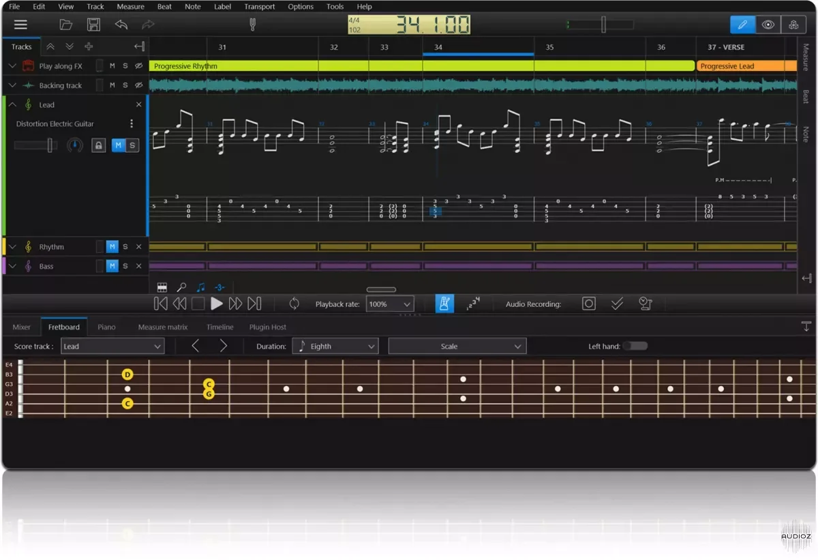Fast forward one measure
The image size is (818, 560).
[235, 304]
